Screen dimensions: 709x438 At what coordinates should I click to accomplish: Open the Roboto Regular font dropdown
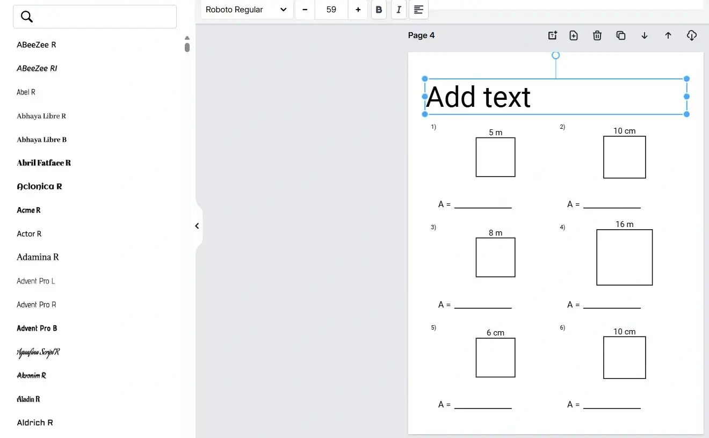coord(247,10)
